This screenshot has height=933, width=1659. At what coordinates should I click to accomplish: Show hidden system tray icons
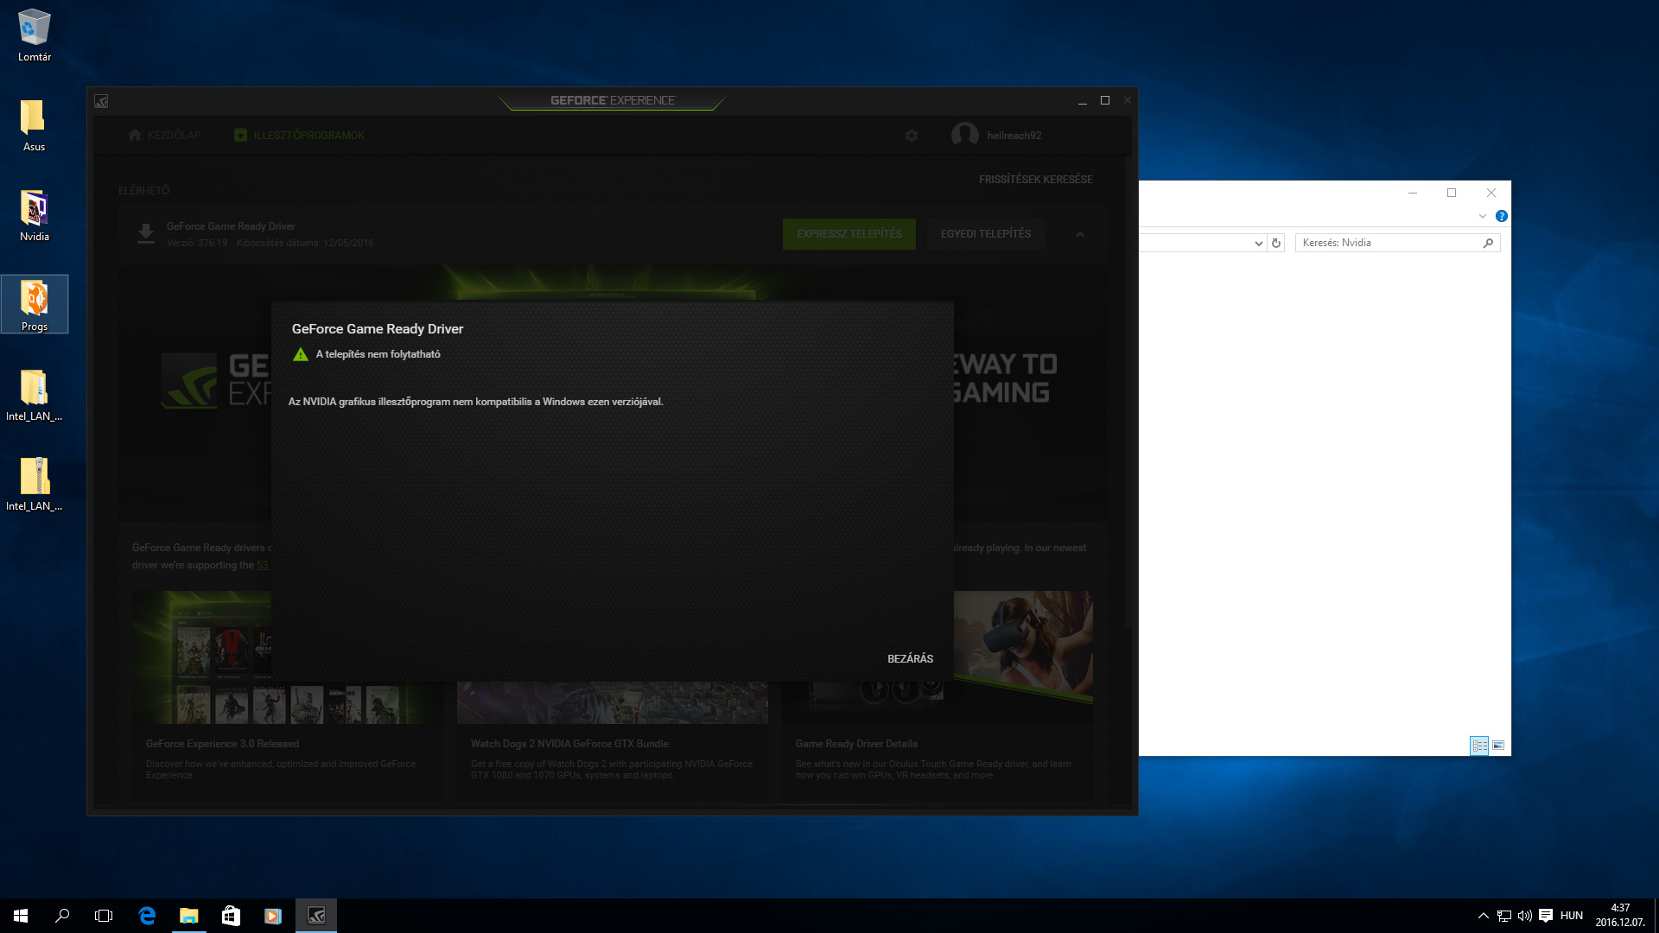pyautogui.click(x=1483, y=916)
